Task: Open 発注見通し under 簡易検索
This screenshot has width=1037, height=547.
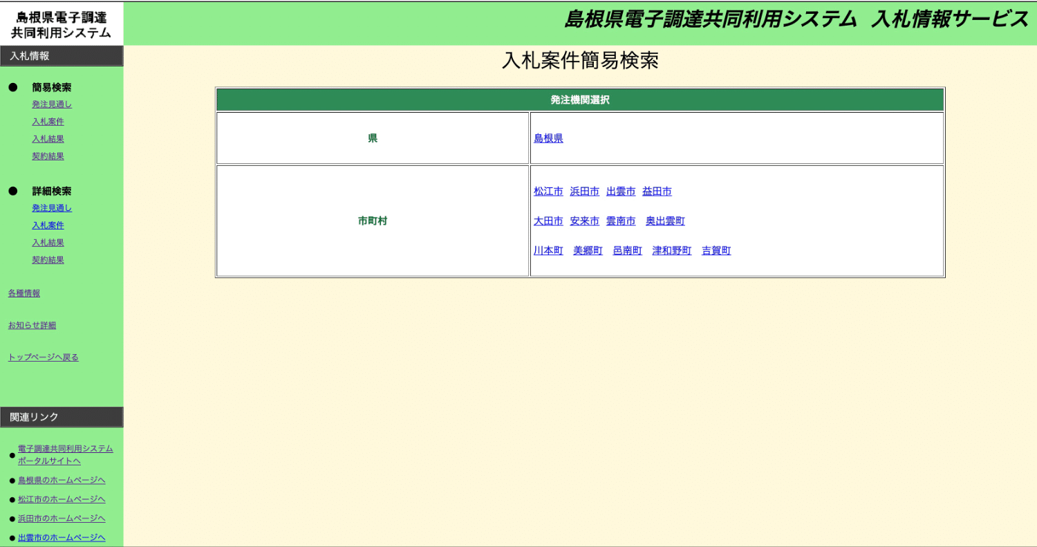Action: click(x=52, y=104)
